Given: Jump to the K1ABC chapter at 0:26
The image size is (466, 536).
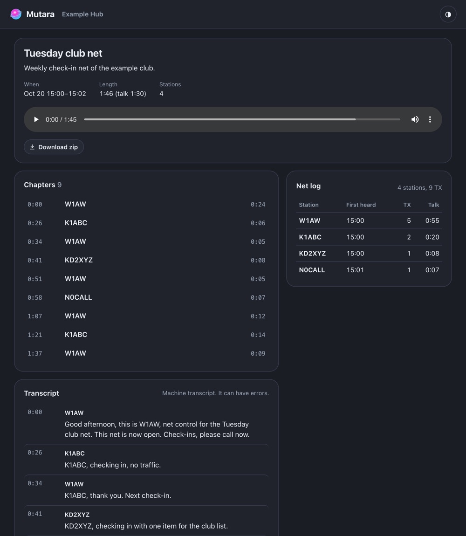Looking at the screenshot, I should point(146,223).
